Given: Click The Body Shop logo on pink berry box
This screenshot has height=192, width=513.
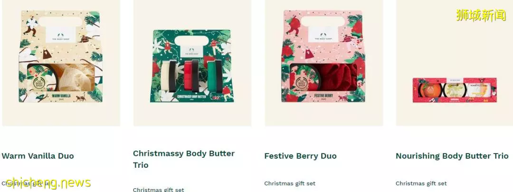Looking at the screenshot, I should (323, 35).
